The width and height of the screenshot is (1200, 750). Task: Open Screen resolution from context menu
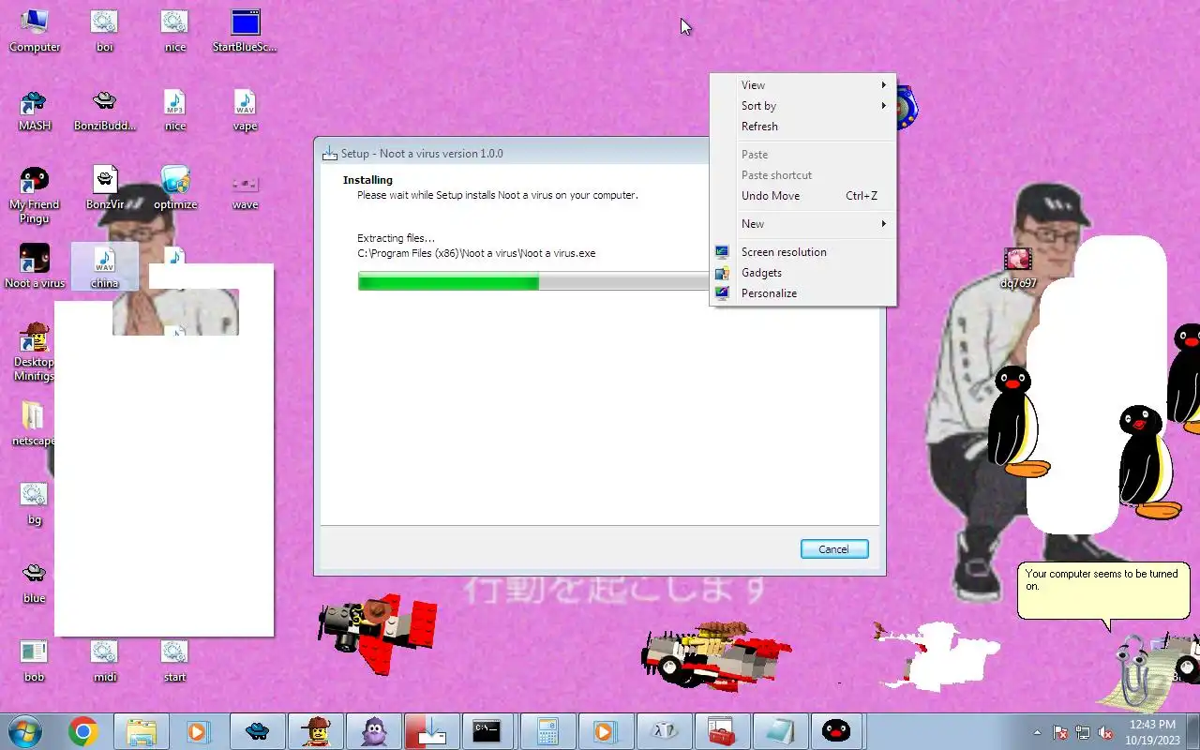point(802,252)
